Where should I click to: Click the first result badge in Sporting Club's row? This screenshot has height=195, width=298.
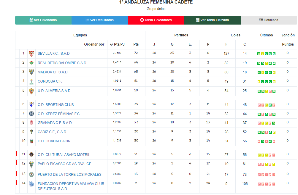click(259, 105)
